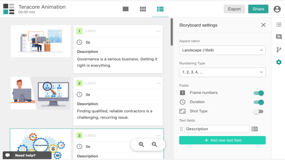Click the Duration field clock icon
Screen dimensions: 285x160
(x=183, y=102)
